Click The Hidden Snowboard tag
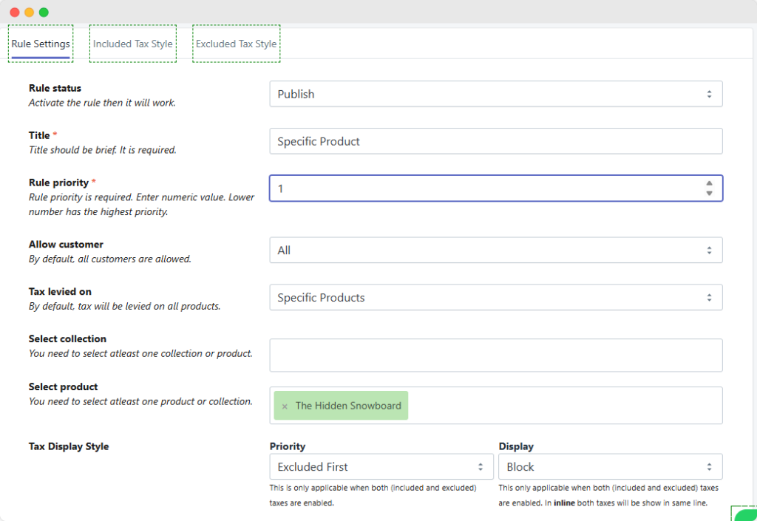This screenshot has height=521, width=757. point(348,406)
